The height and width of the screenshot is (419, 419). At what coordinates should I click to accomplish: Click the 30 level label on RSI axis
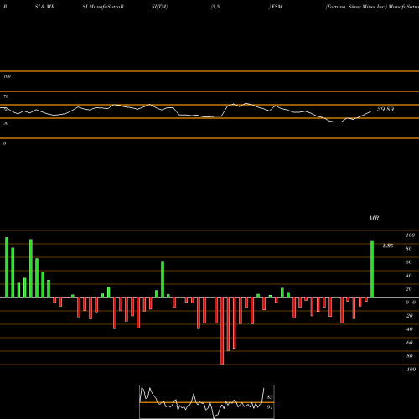point(6,123)
